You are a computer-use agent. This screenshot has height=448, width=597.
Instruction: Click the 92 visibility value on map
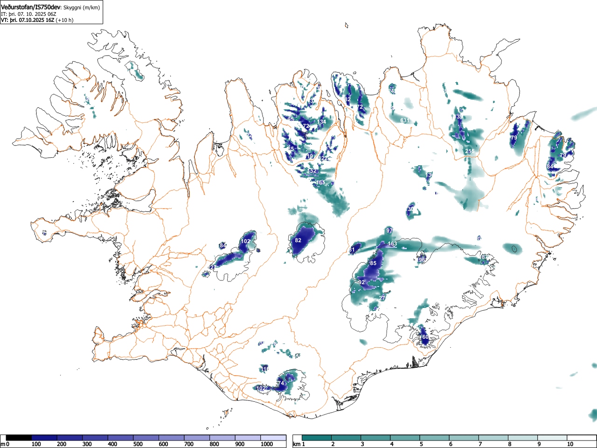point(361,282)
